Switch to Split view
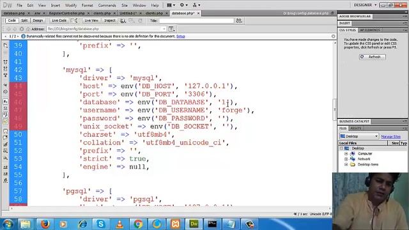The image size is (409, 230). pos(24,20)
